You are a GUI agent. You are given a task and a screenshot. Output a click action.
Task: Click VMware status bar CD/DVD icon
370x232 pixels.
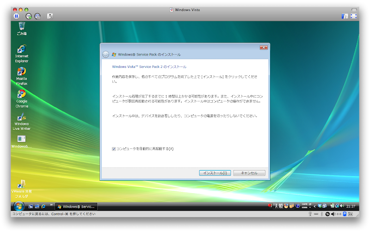pyautogui.click(x=327, y=214)
